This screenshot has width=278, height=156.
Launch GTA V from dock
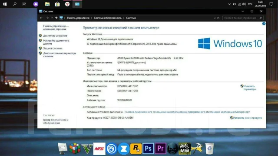(x=87, y=149)
